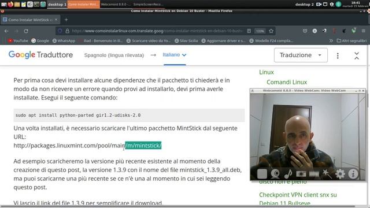Screen dimensions: 370x208
Task: Open Firefox hamburger application menu
Action: click(x=364, y=31)
